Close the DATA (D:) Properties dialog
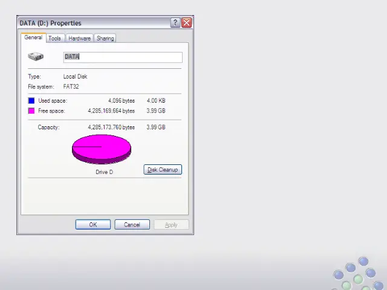 [x=186, y=23]
